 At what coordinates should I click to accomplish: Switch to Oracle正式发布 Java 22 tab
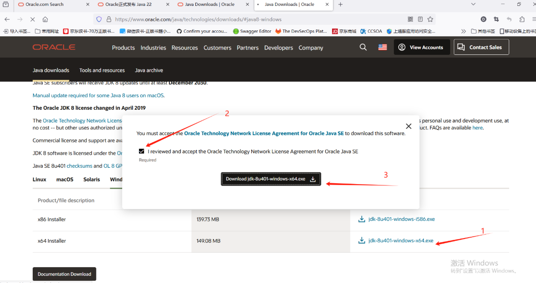[128, 5]
